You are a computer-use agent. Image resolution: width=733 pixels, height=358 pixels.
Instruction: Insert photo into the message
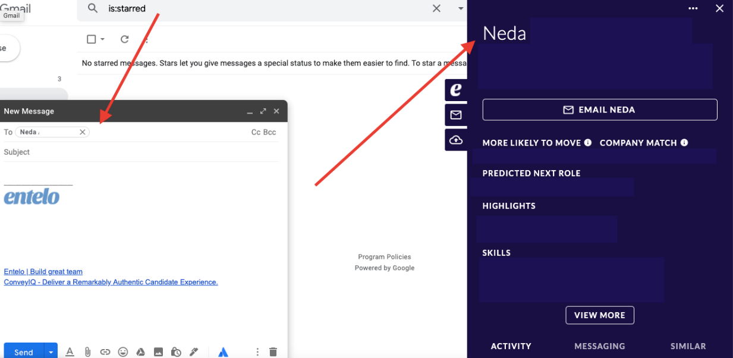pos(158,351)
